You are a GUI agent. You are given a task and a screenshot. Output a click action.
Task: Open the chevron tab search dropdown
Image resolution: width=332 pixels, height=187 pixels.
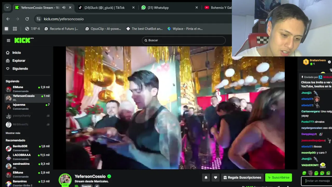[7, 8]
